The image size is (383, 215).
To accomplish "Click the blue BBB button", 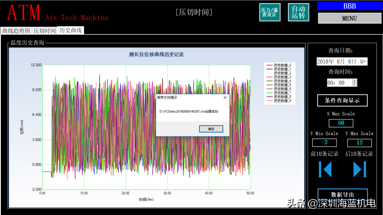I will tap(349, 6).
